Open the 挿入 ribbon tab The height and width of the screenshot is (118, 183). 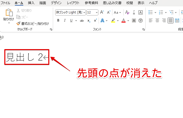click(x=31, y=3)
